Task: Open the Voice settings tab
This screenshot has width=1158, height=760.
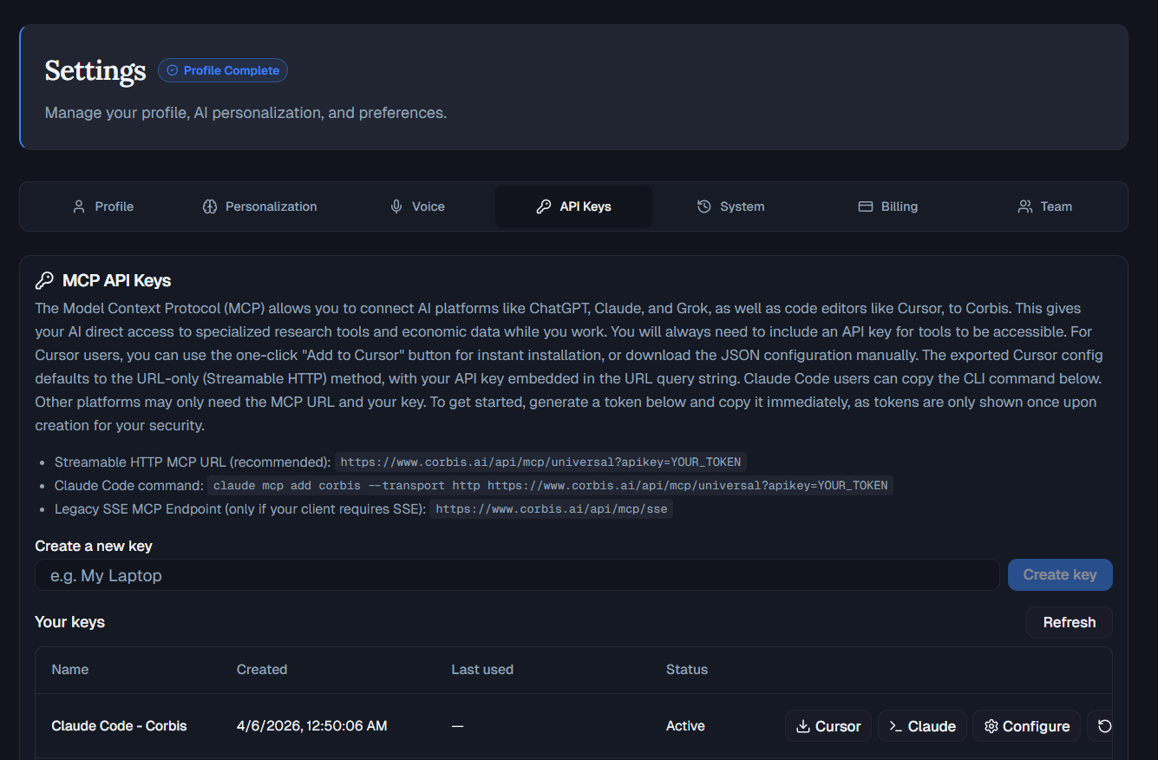Action: tap(416, 206)
